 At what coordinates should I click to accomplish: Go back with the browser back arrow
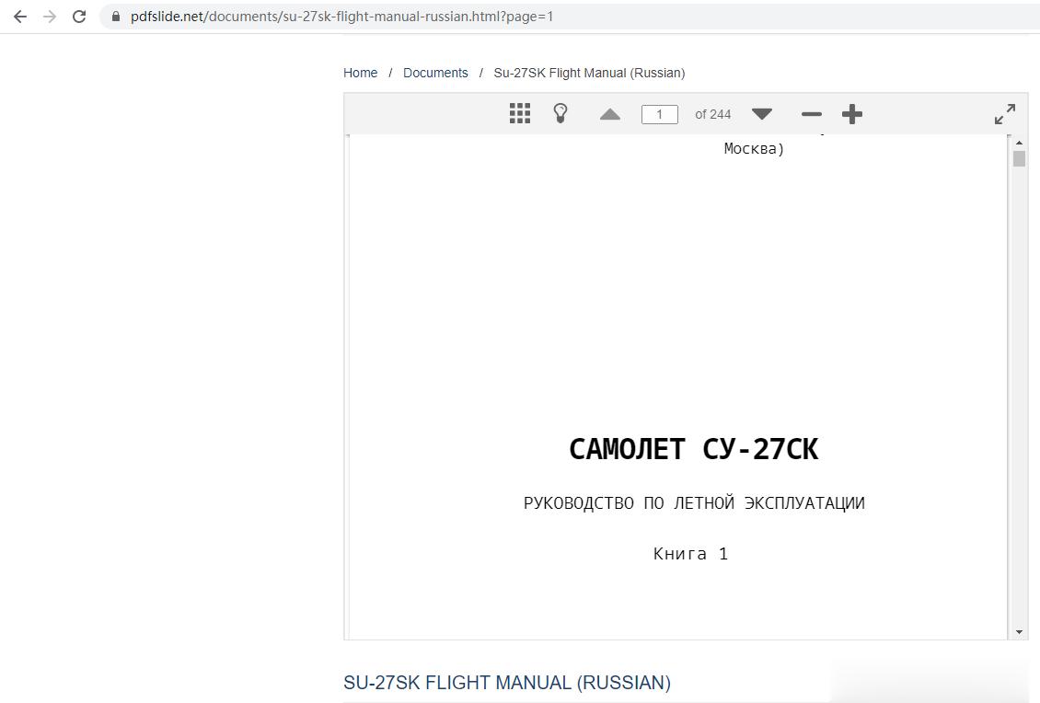point(20,17)
